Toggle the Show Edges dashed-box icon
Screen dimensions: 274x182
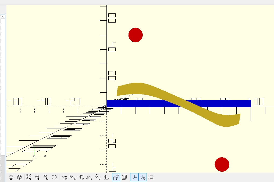point(151,177)
